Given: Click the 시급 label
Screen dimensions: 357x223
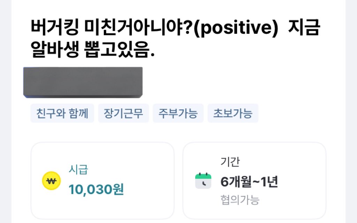Looking at the screenshot, I should 78,170.
